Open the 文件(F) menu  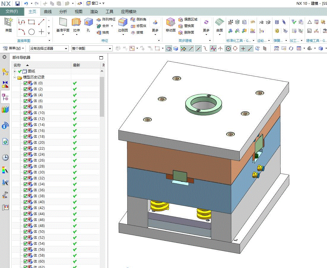pos(12,12)
